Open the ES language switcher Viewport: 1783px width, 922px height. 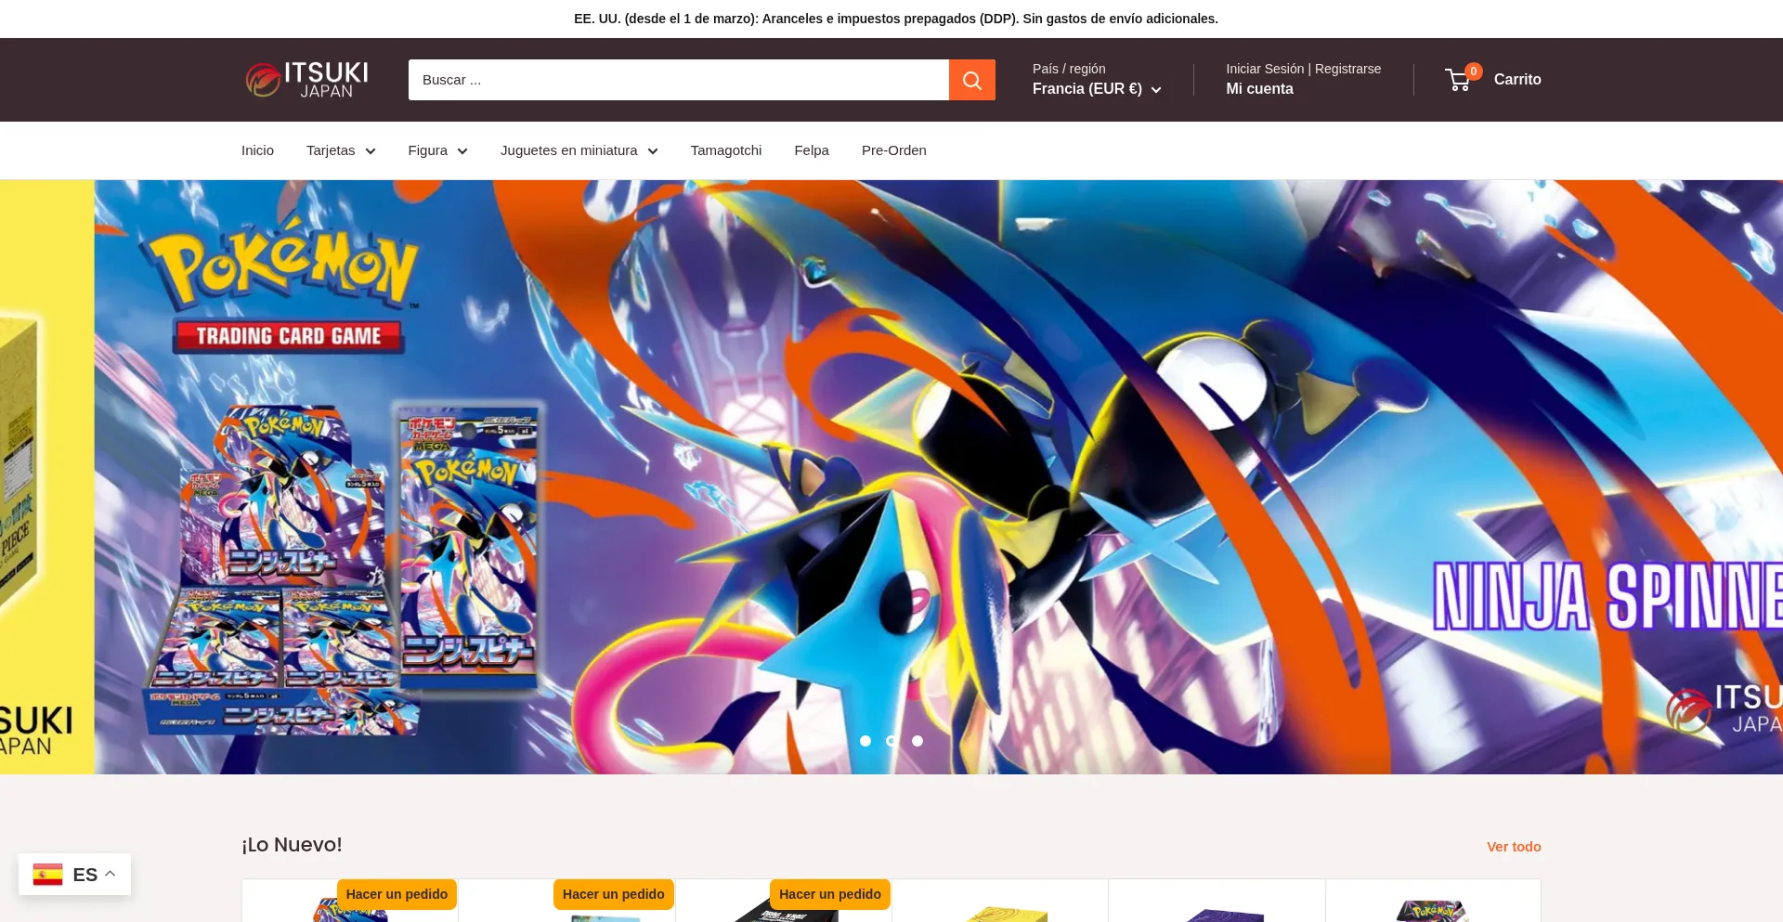pyautogui.click(x=74, y=875)
